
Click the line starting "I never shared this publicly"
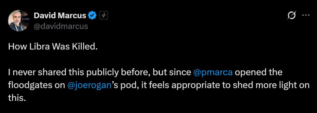[145, 73]
